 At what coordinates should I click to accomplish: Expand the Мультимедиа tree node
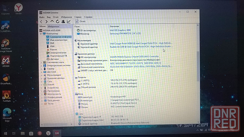[42, 75]
